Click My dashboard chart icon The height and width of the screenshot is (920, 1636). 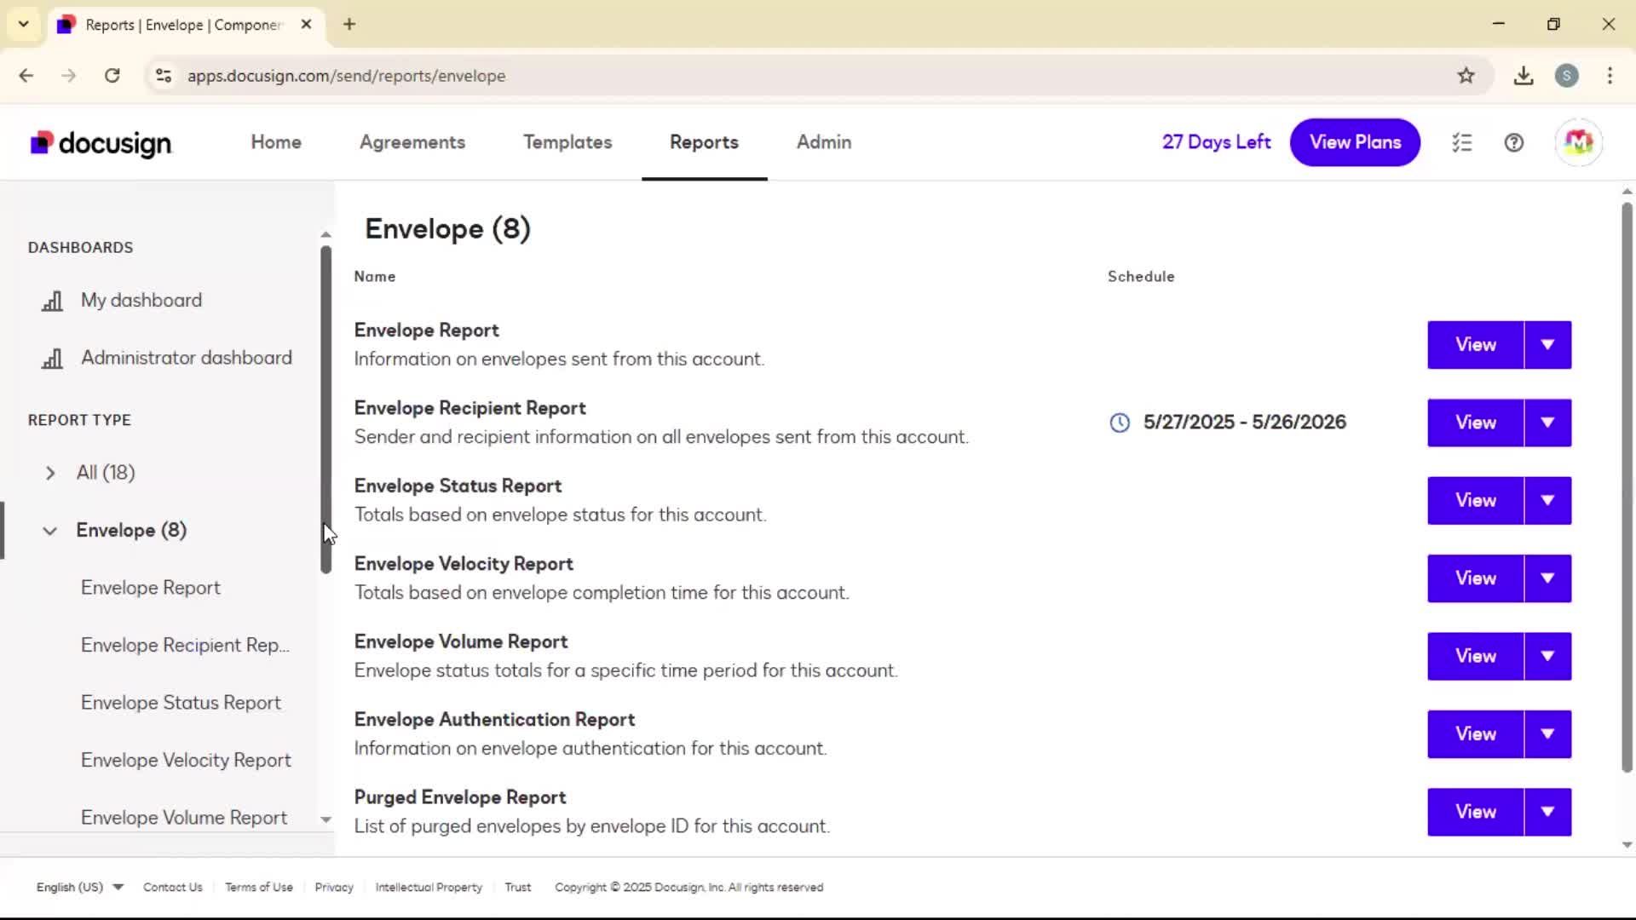pyautogui.click(x=53, y=301)
